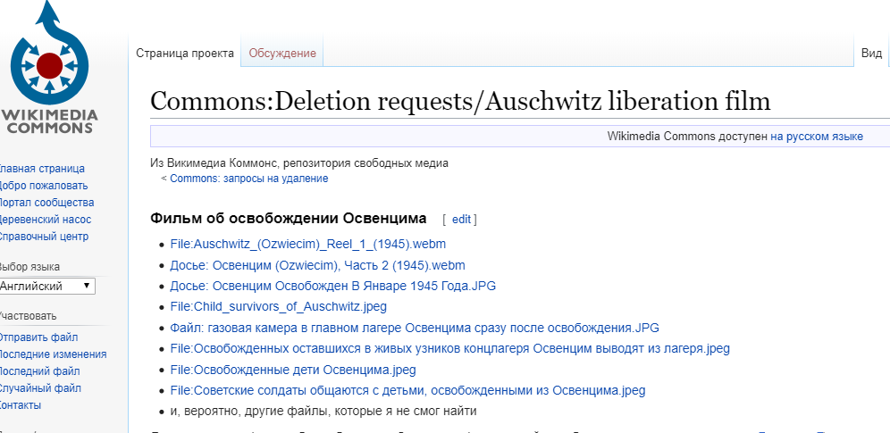This screenshot has width=890, height=433.
Task: Open Освенцим Освобожден В Январе 1945 Года.JPG
Action: (332, 286)
